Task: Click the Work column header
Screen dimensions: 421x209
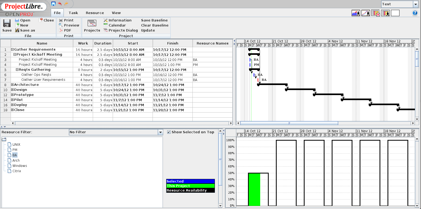Action: pyautogui.click(x=83, y=43)
